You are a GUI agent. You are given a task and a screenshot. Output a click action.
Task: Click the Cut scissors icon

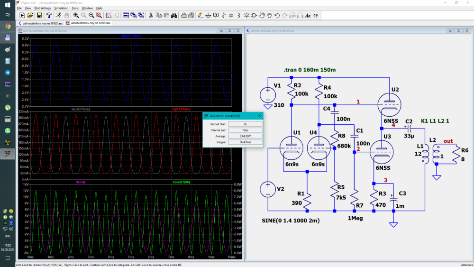(151, 15)
